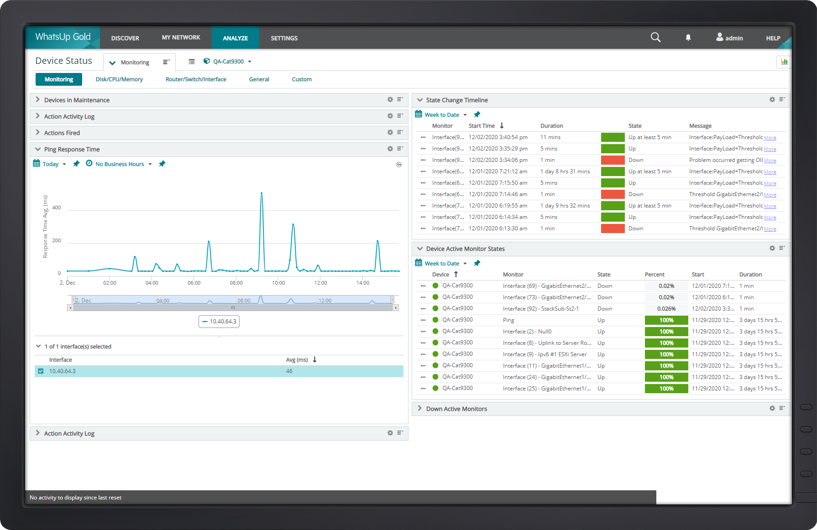The height and width of the screenshot is (530, 817).
Task: Switch to the Disk/CPU/Memory tab
Action: tap(119, 79)
